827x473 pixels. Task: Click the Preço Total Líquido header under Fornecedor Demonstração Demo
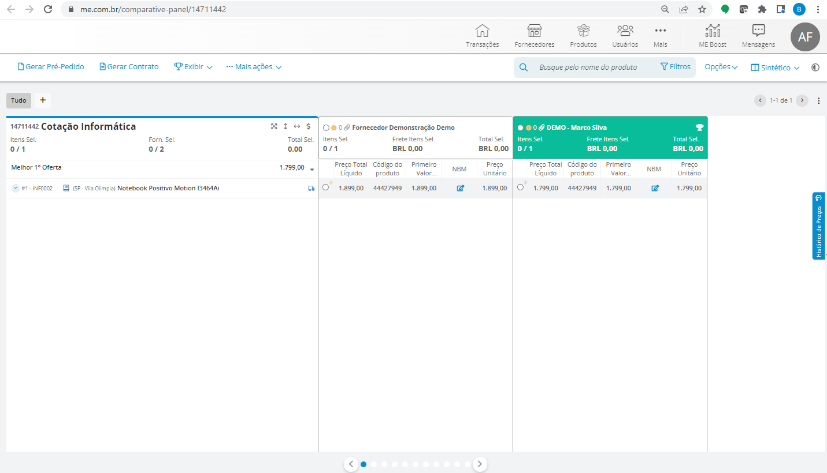tap(351, 168)
